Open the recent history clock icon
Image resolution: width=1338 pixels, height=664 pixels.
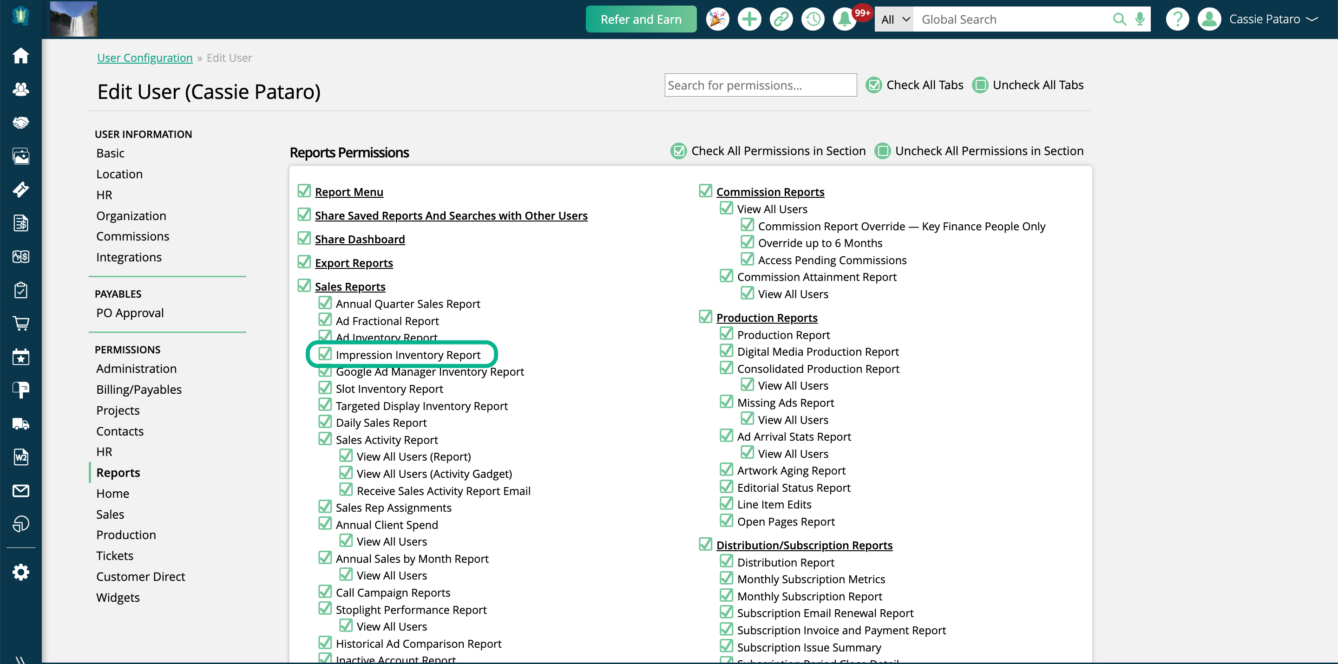click(813, 20)
